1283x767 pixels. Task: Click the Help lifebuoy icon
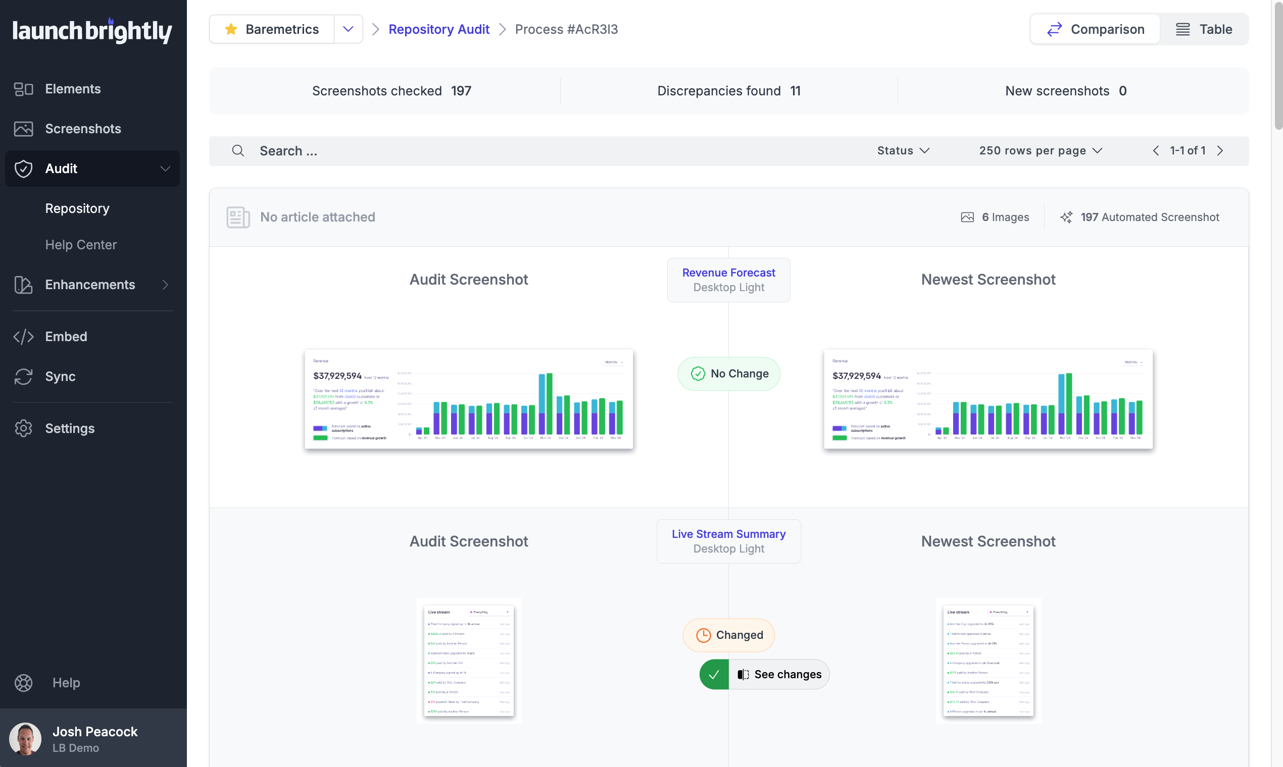click(x=23, y=683)
